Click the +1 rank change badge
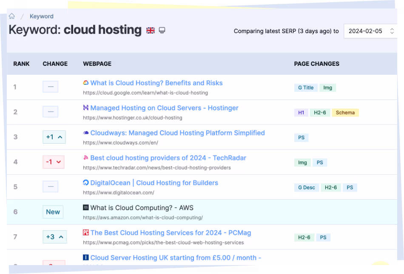The height and width of the screenshot is (274, 404). click(x=54, y=137)
